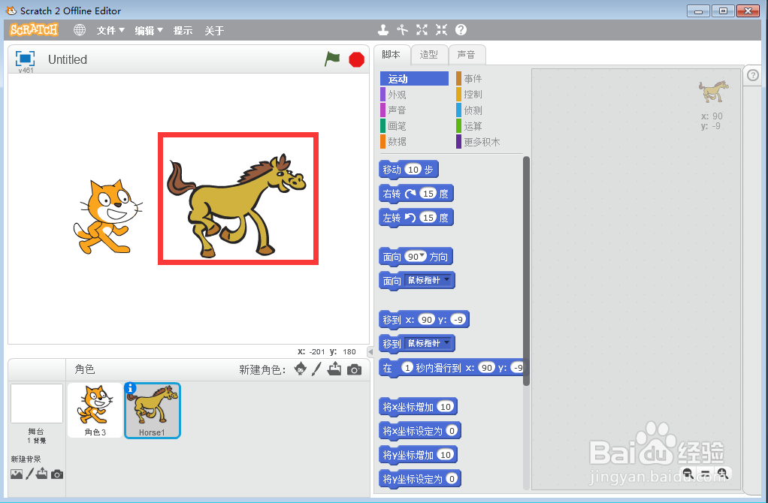
Task: Select the 运动 block category
Action: tap(414, 79)
